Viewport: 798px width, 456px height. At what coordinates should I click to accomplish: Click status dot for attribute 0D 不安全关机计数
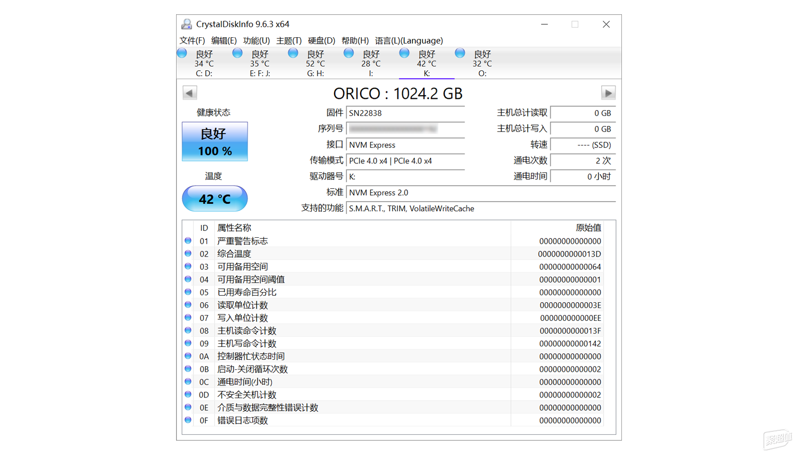point(188,394)
